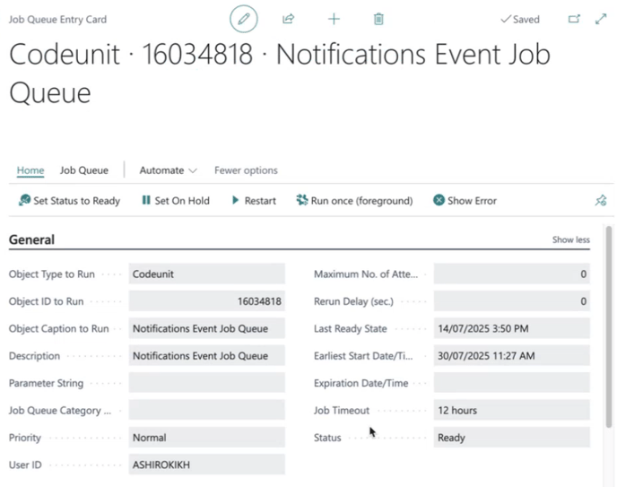Pin the action bar icon
Image resolution: width=617 pixels, height=487 pixels.
[601, 201]
